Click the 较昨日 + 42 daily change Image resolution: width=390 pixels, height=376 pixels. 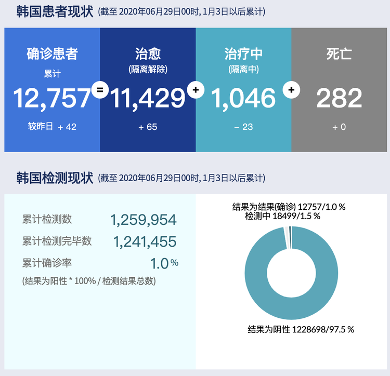pos(52,127)
